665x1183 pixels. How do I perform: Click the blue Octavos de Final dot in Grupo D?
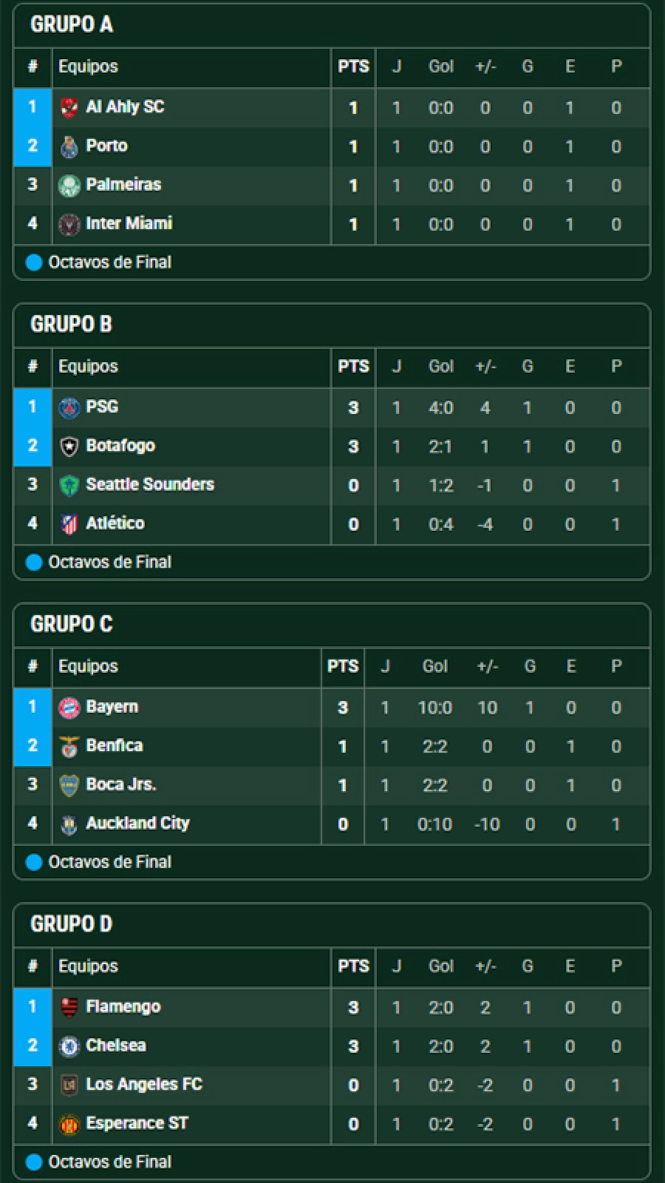pyautogui.click(x=34, y=1162)
